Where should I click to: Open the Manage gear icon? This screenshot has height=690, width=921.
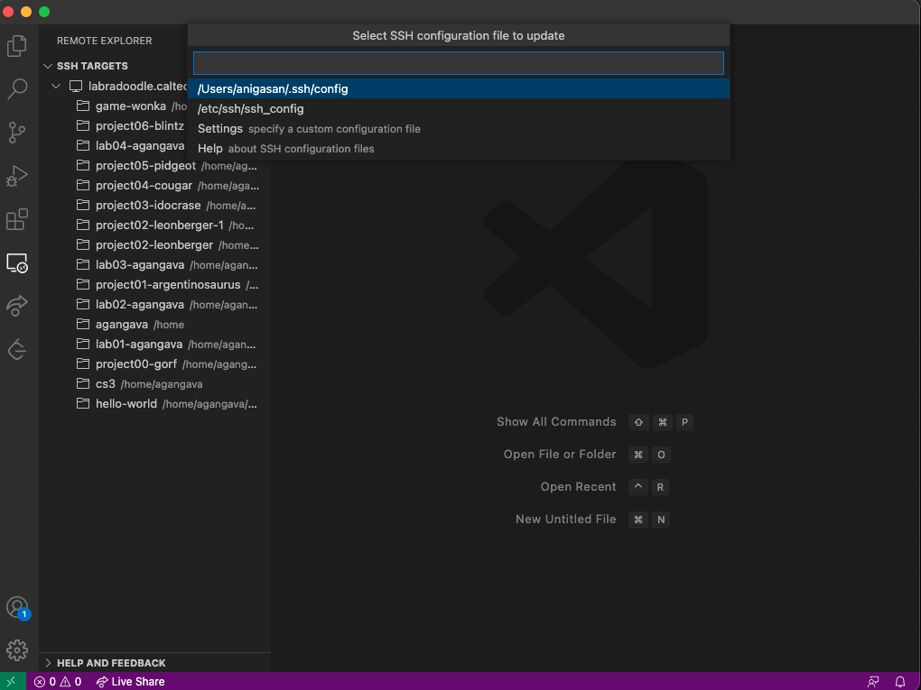click(x=17, y=649)
